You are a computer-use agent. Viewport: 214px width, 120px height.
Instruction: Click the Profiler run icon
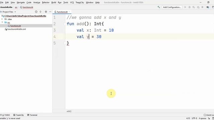pos(198,7)
